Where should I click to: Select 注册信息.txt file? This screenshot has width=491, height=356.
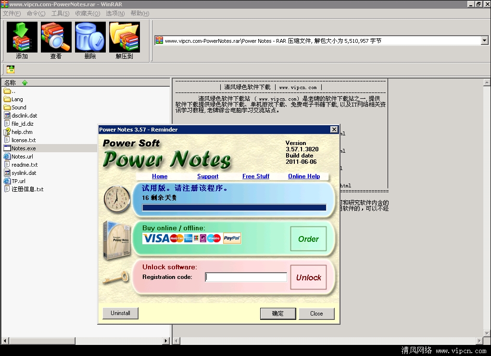point(24,189)
